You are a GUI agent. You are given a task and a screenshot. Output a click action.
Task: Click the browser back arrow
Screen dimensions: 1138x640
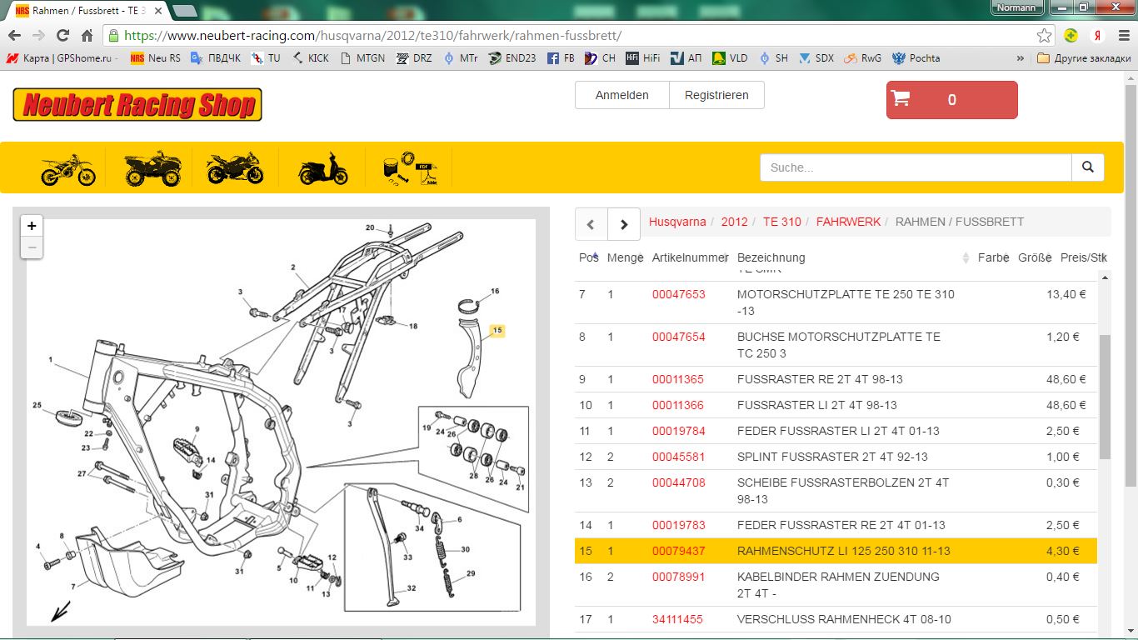point(14,36)
